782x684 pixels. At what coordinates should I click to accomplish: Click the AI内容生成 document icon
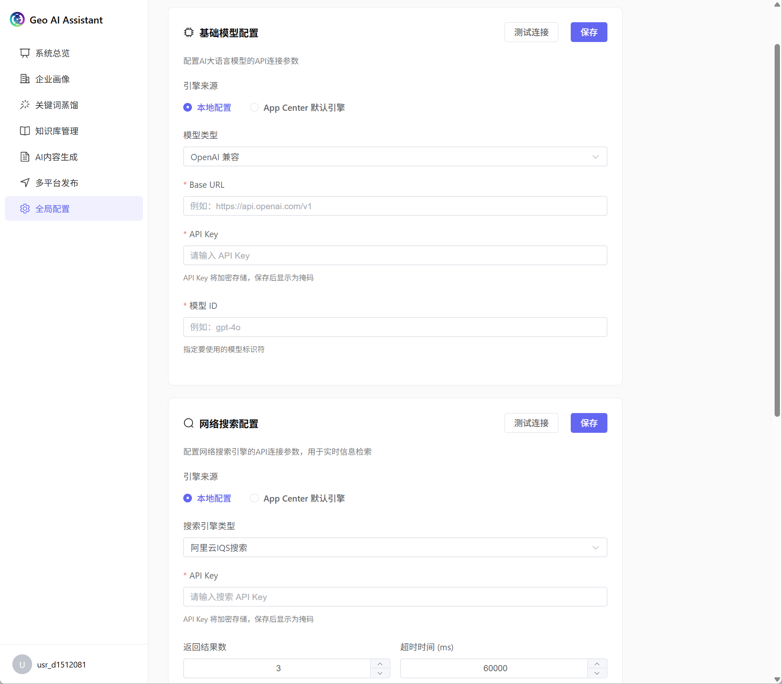tap(25, 157)
